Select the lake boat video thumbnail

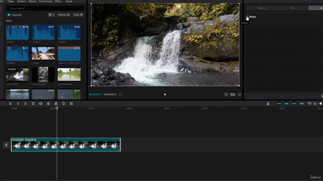pyautogui.click(x=17, y=94)
